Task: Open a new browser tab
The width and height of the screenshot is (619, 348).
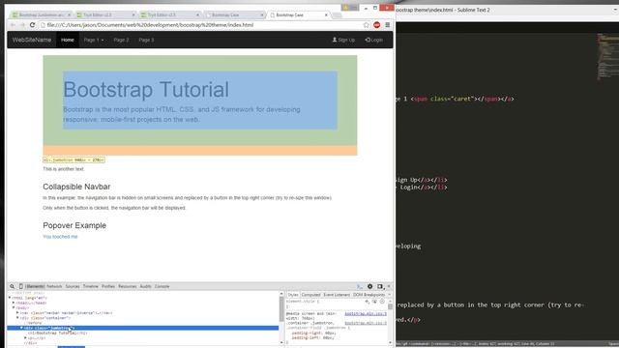Action: [337, 15]
